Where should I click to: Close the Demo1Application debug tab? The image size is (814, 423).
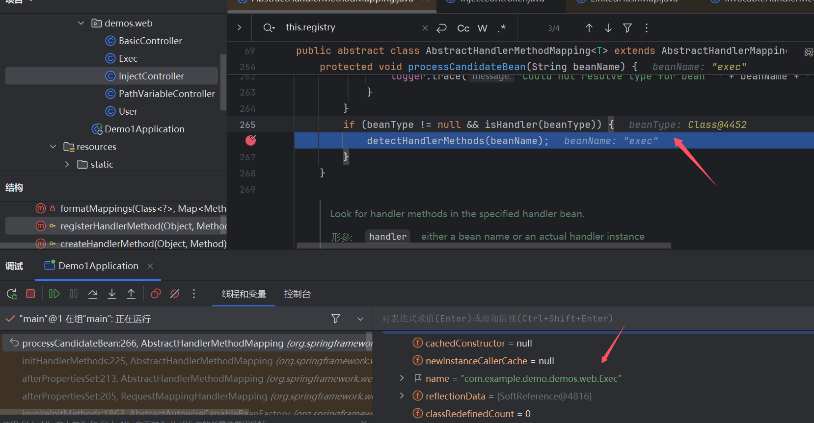click(150, 266)
